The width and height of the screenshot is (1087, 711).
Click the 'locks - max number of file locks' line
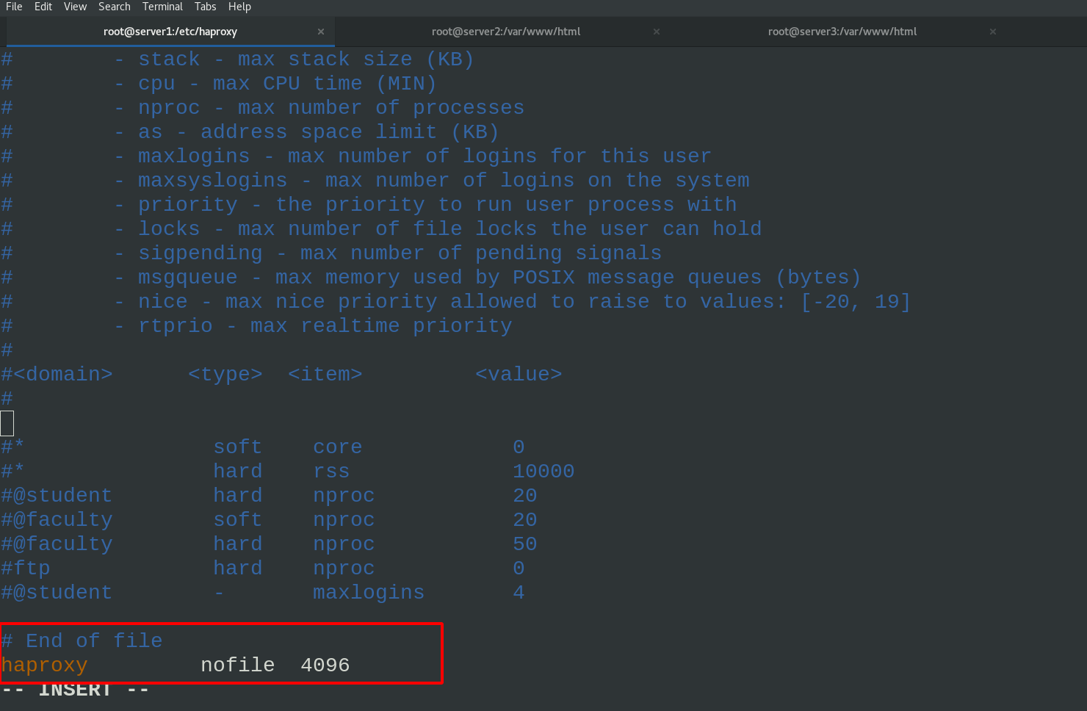pyautogui.click(x=438, y=228)
